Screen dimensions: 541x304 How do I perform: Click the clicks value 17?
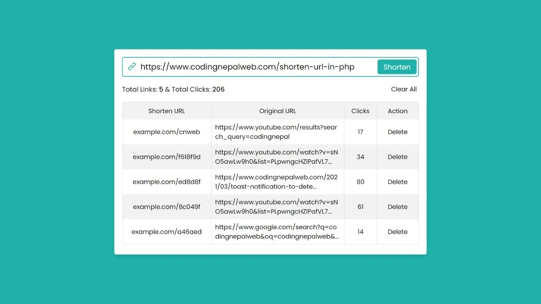click(361, 132)
